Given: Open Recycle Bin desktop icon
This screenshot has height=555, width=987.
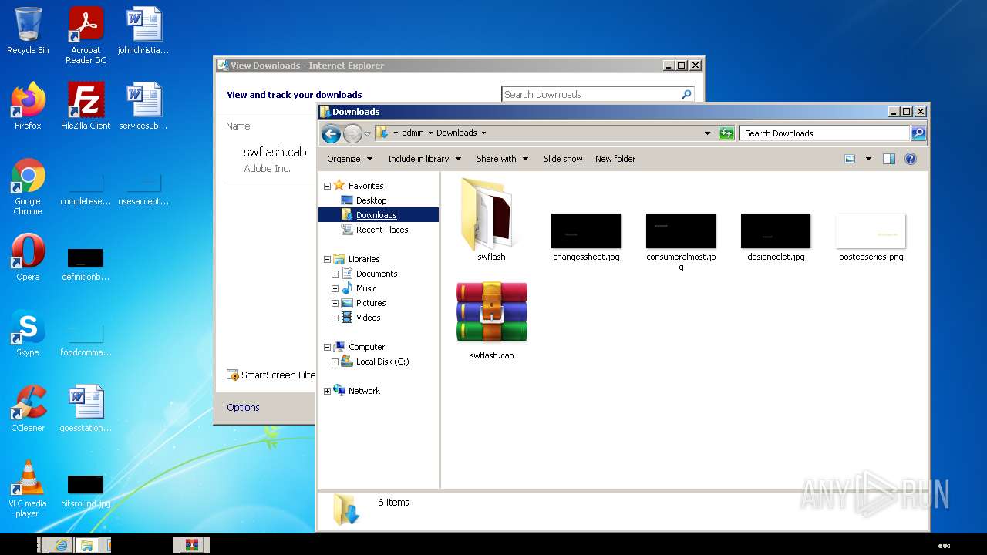Looking at the screenshot, I should (x=28, y=31).
